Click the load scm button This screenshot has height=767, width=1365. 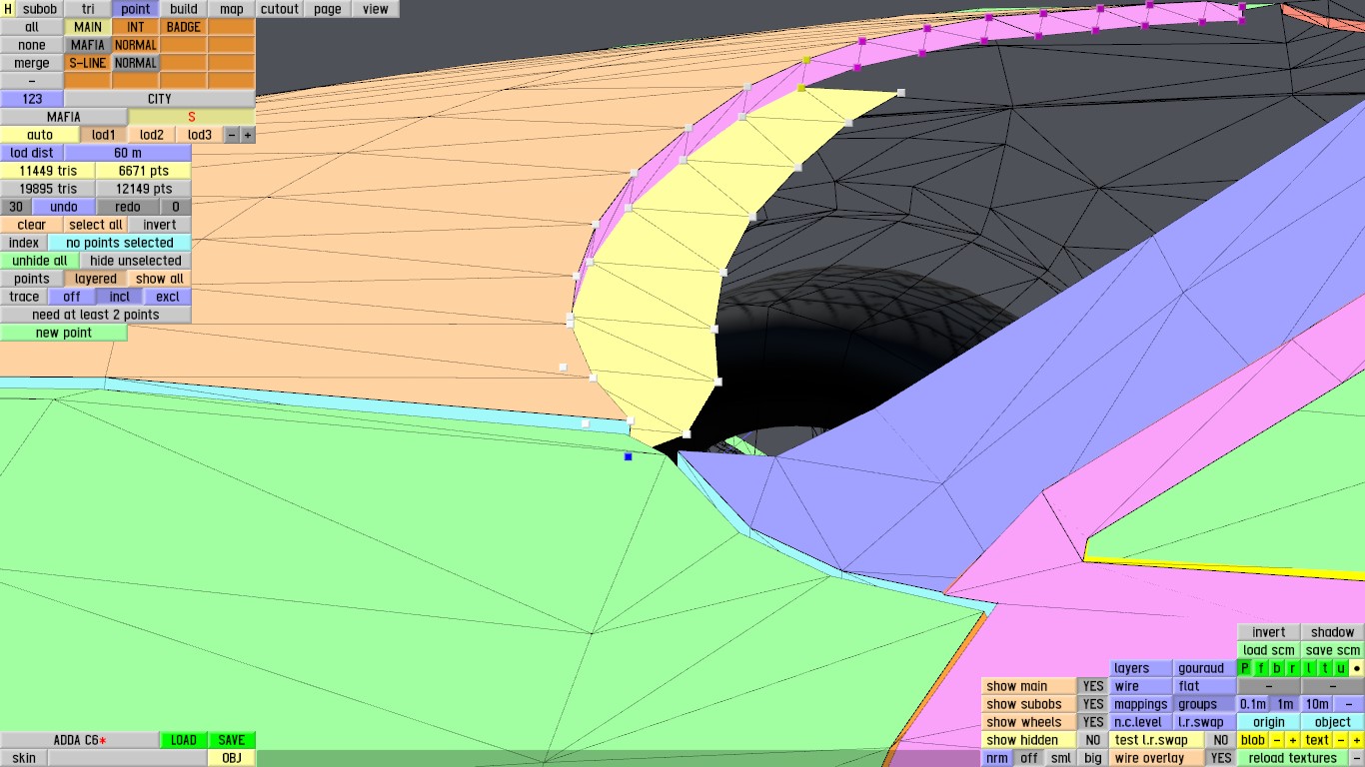[x=1268, y=650]
